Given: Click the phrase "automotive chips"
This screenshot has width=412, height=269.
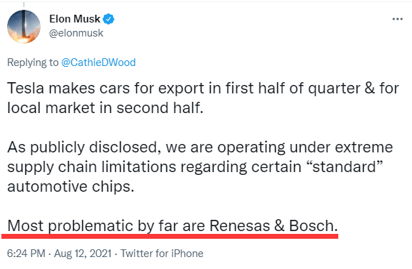Looking at the screenshot, I should click(69, 187).
